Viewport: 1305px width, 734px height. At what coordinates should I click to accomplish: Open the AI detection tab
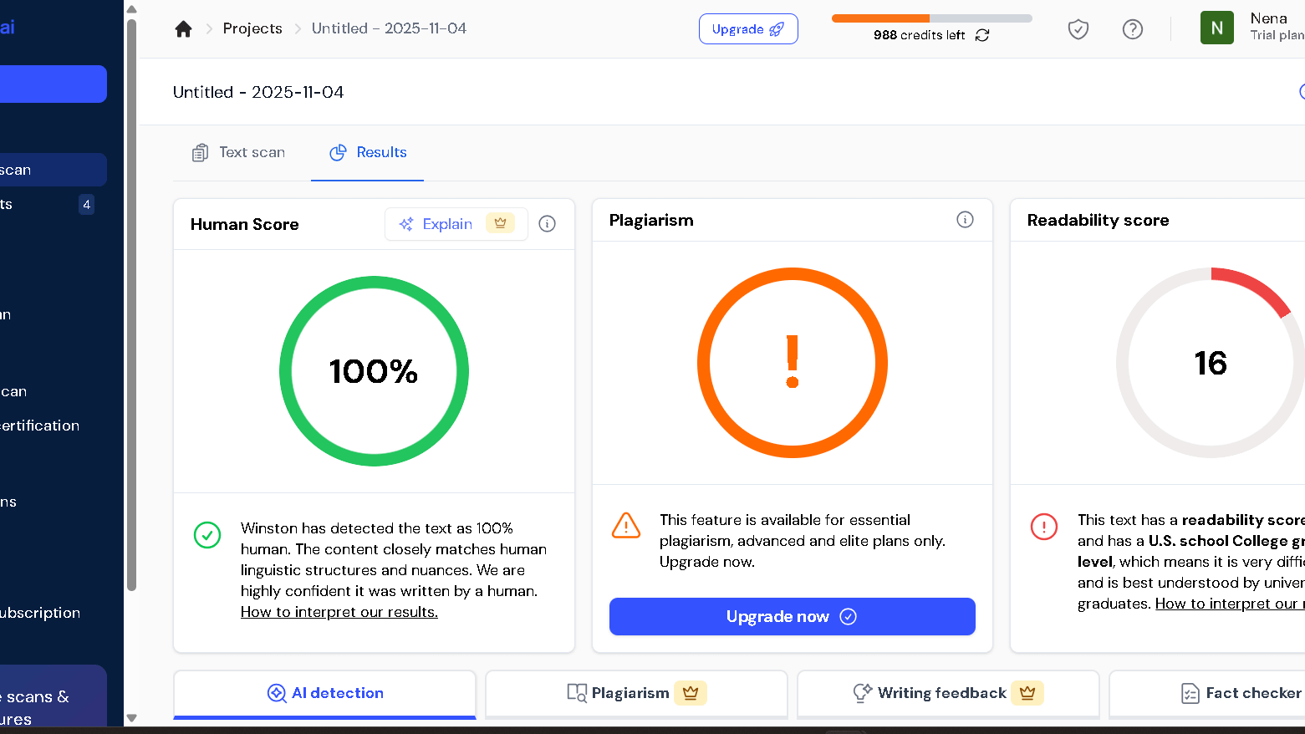(x=325, y=693)
